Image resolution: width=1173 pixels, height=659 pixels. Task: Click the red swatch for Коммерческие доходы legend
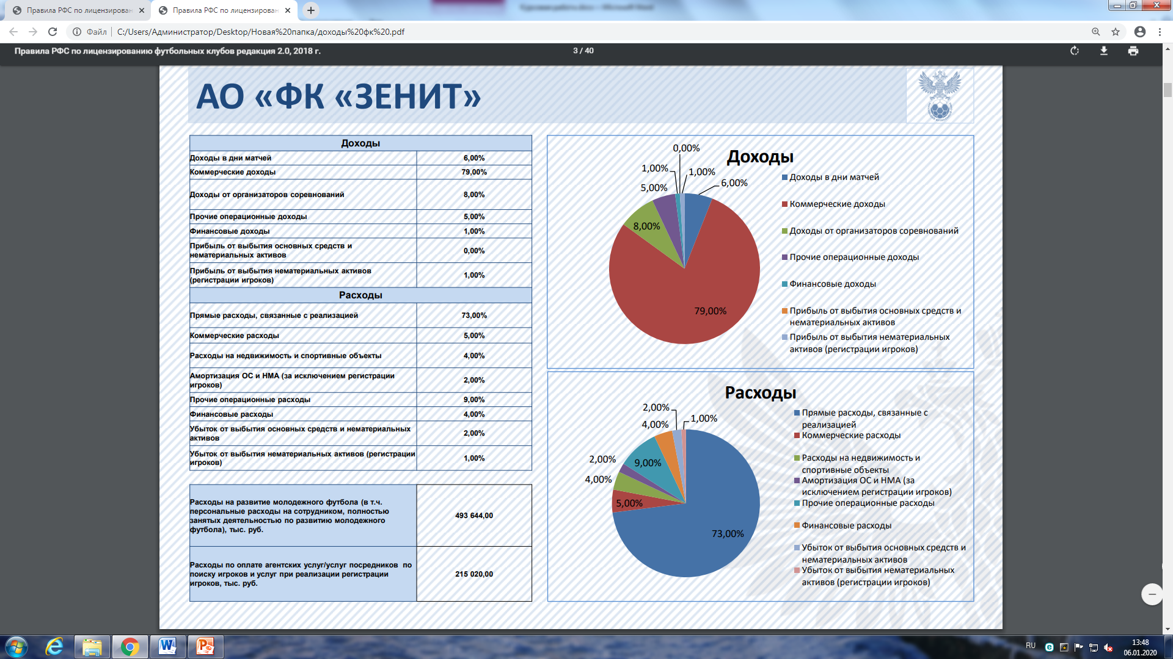784,204
